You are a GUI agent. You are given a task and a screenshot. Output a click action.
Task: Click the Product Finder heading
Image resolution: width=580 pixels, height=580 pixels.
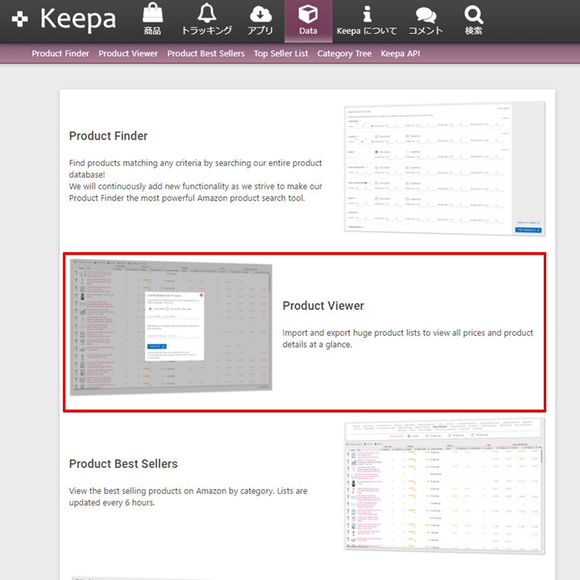108,136
